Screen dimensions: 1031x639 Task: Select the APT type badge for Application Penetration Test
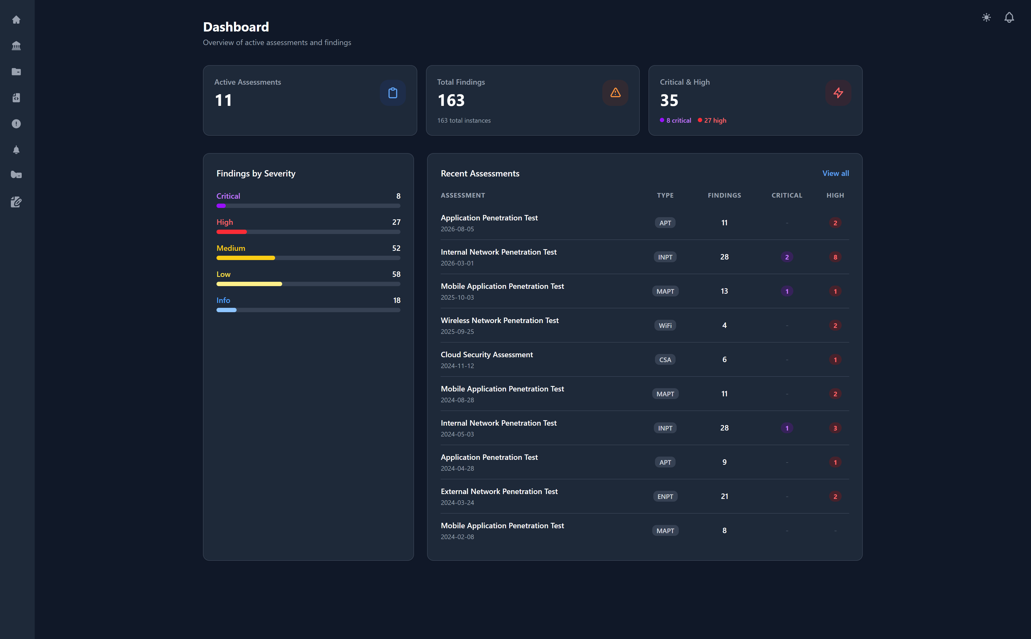[665, 222]
